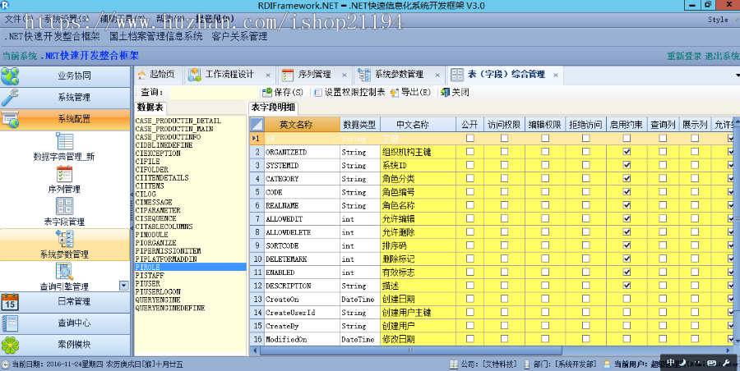The height and width of the screenshot is (371, 740).
Task: Click the 英文名称 column header
Action: pyautogui.click(x=302, y=125)
